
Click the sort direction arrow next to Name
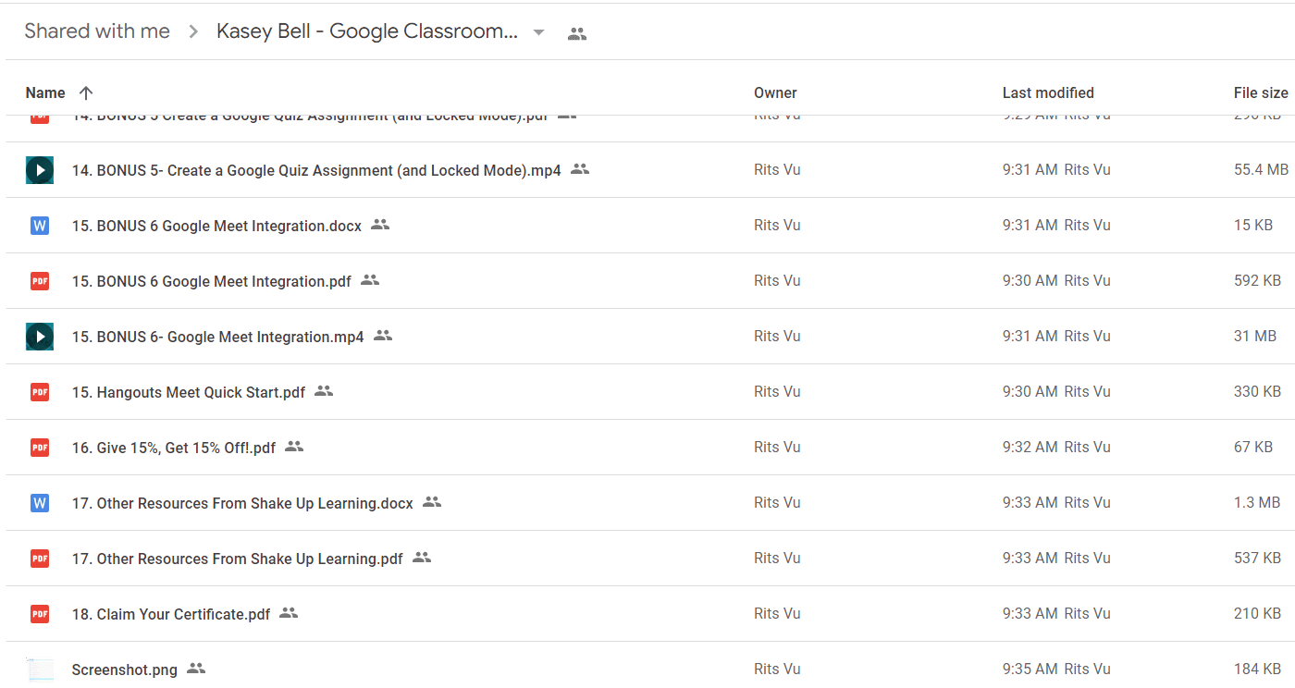86,92
